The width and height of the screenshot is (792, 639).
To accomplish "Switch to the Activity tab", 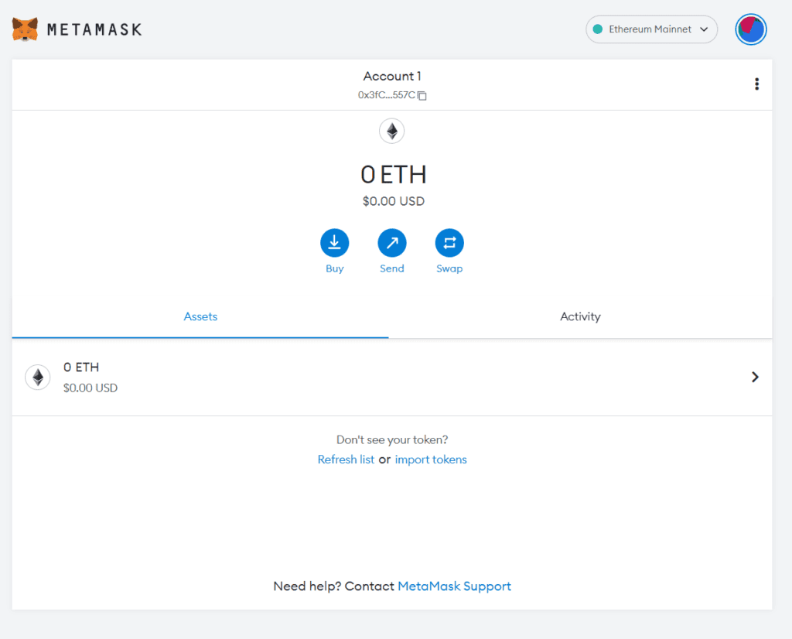I will click(580, 316).
